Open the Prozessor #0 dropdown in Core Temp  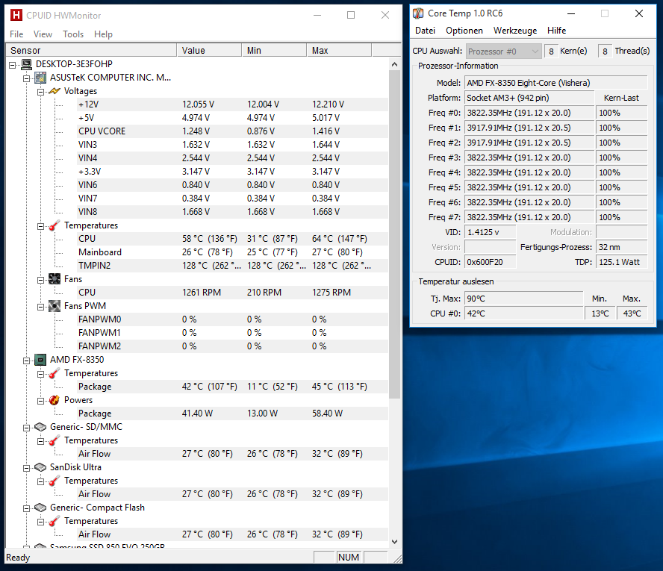click(x=503, y=52)
